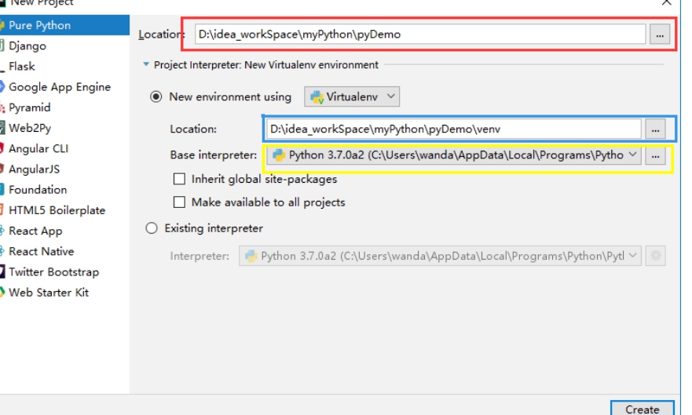Enable Inherit global site-packages checkbox
692x415 pixels.
[179, 180]
